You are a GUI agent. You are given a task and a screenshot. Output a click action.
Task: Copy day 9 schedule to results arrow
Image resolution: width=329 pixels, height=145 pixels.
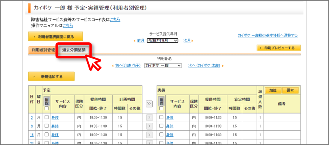click(149, 126)
